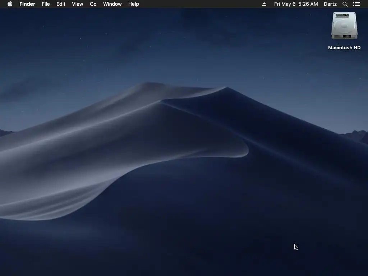
Task: Open Spotlight search magnifier
Action: point(345,4)
